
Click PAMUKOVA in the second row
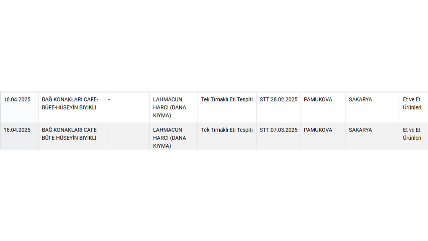(x=318, y=130)
